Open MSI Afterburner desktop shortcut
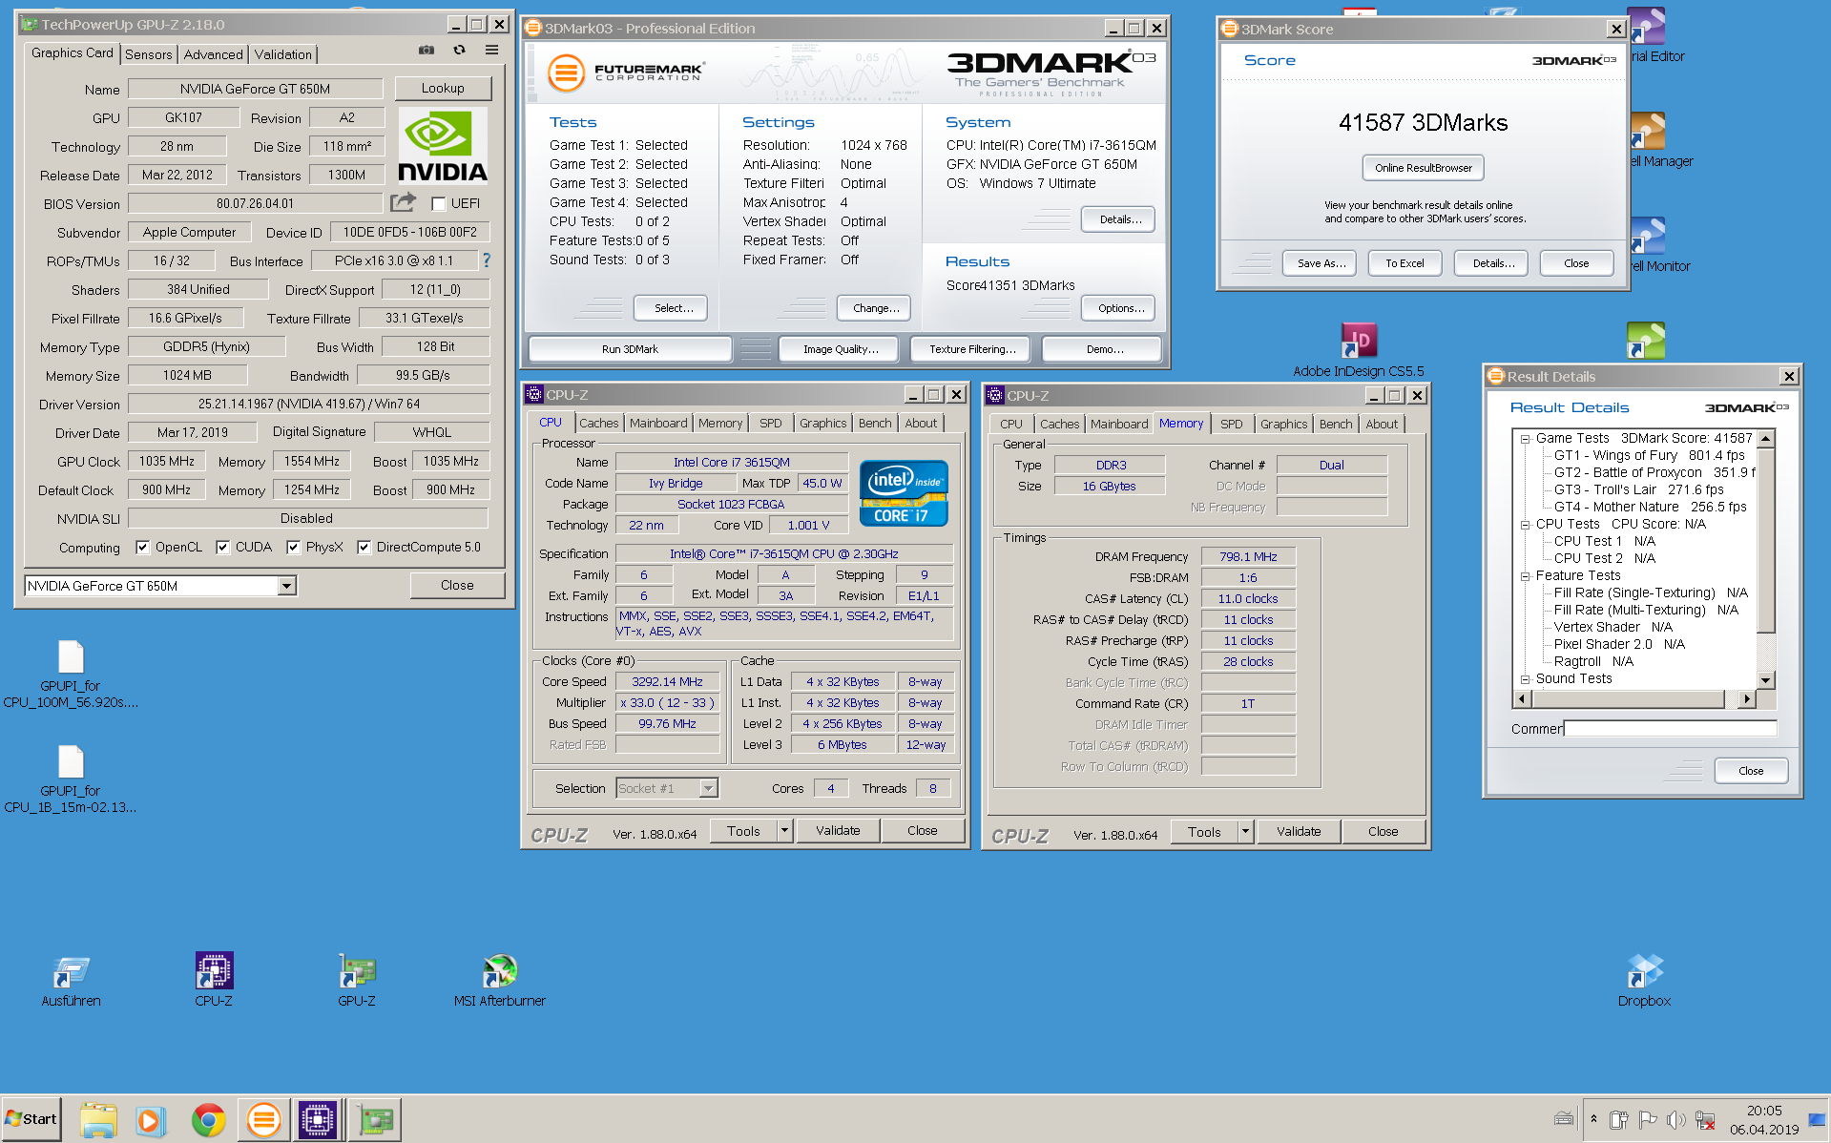Image resolution: width=1831 pixels, height=1143 pixels. (500, 981)
